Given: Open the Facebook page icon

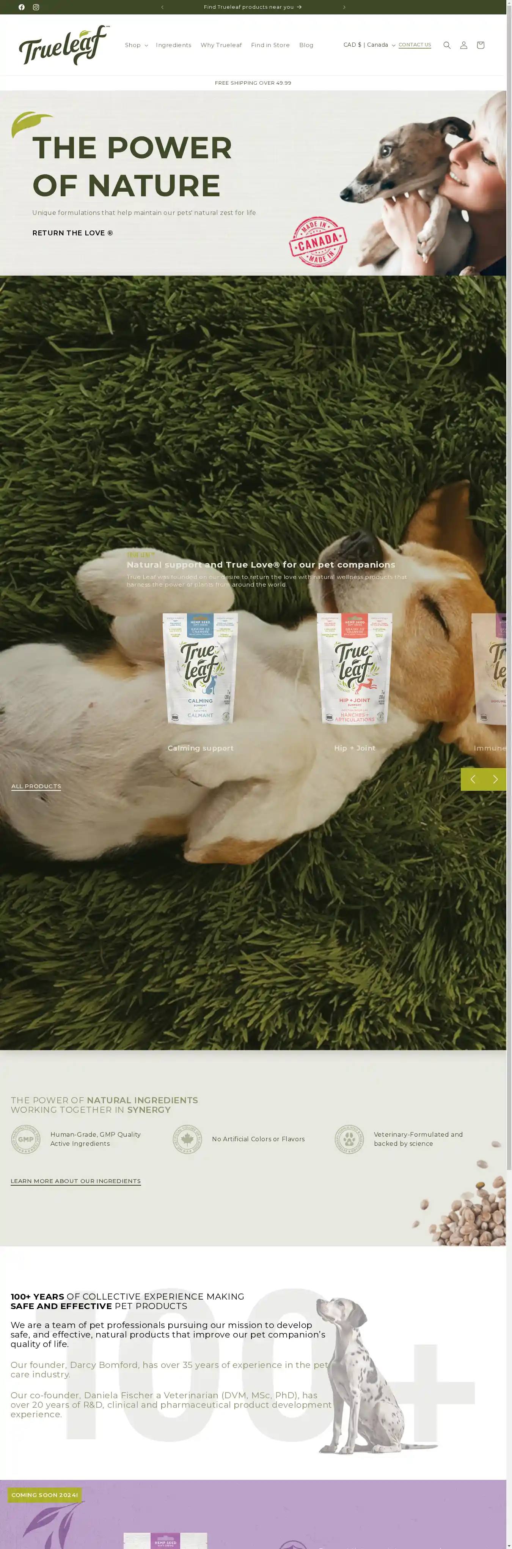Looking at the screenshot, I should click(22, 7).
